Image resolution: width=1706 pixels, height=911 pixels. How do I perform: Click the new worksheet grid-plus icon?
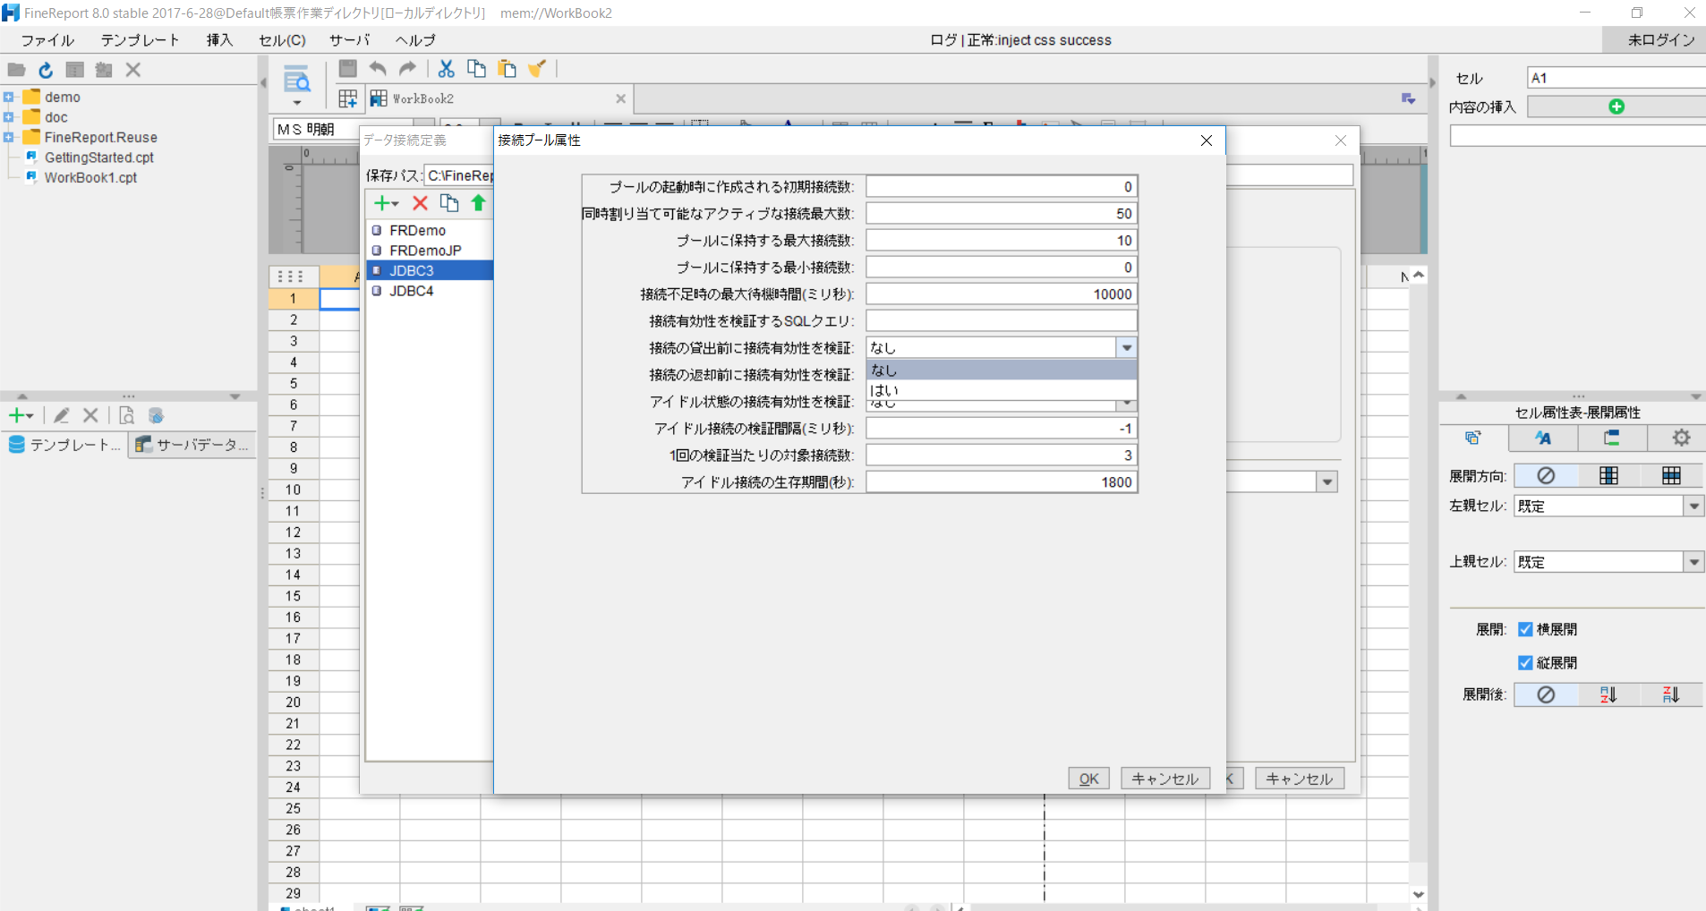coord(348,98)
